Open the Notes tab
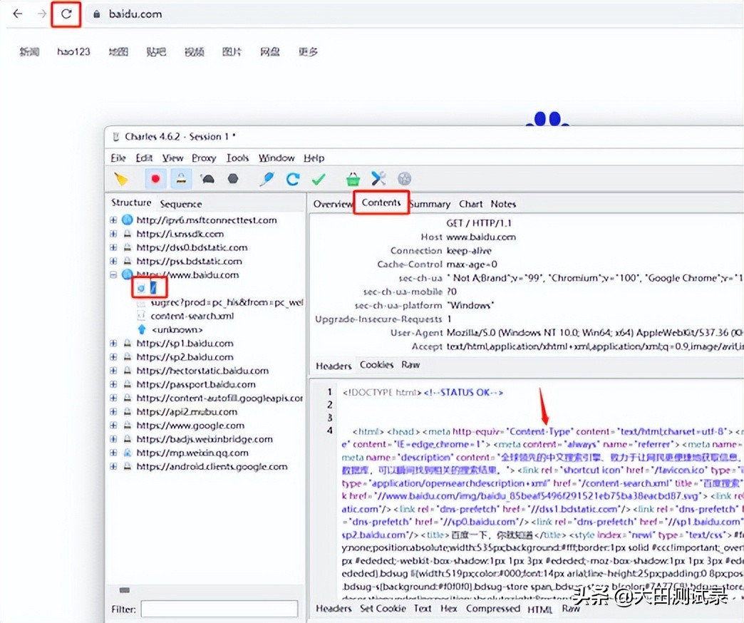The width and height of the screenshot is (744, 623). [x=503, y=204]
